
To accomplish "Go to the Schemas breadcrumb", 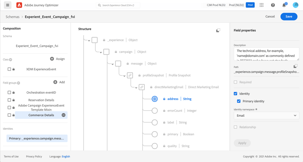I will pos(13,17).
